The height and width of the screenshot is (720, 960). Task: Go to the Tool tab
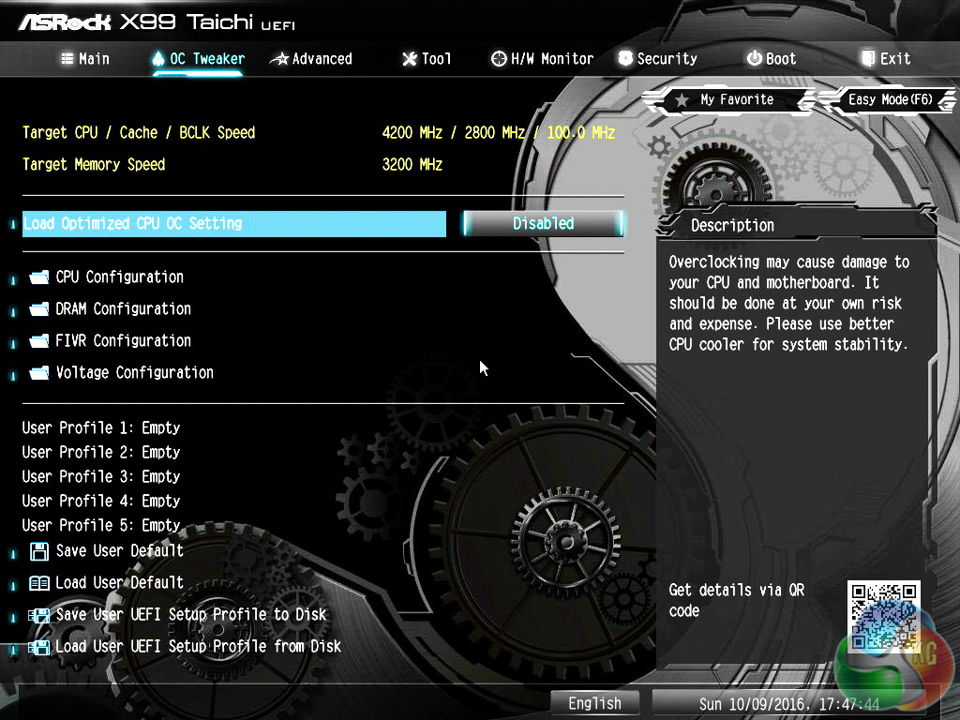point(427,59)
